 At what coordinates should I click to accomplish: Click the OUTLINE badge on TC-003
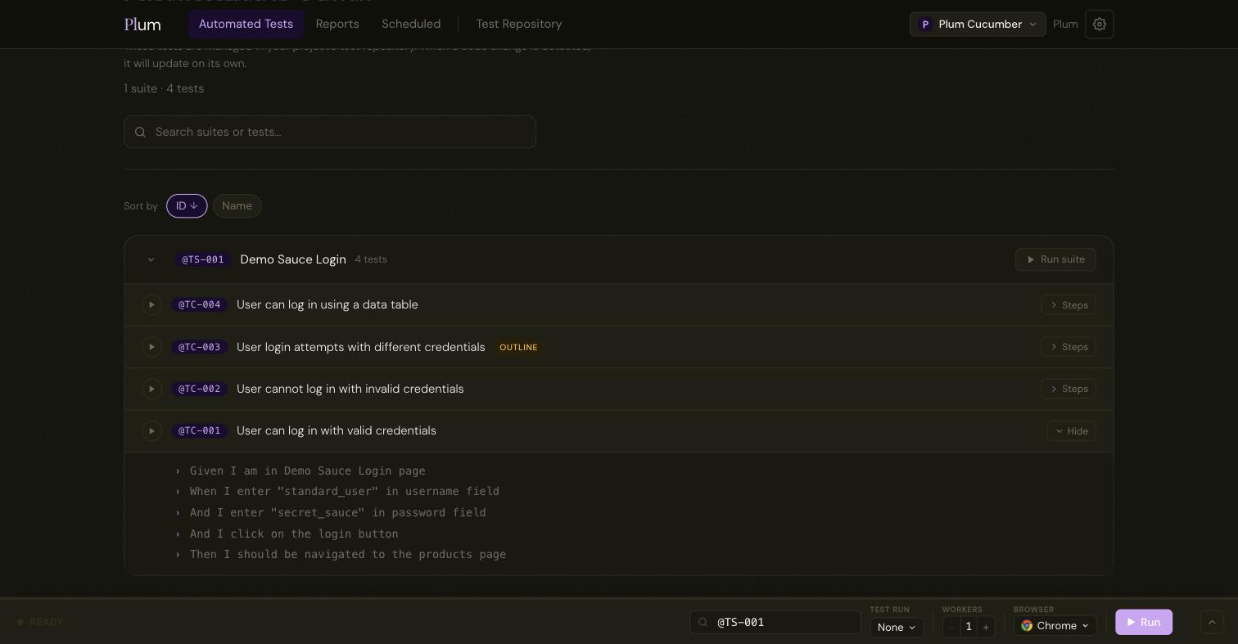(x=518, y=348)
